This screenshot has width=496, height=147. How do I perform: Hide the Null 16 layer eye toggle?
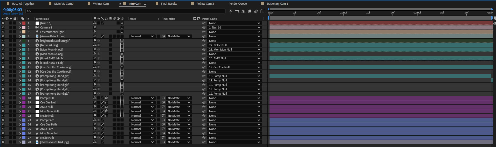3,23
